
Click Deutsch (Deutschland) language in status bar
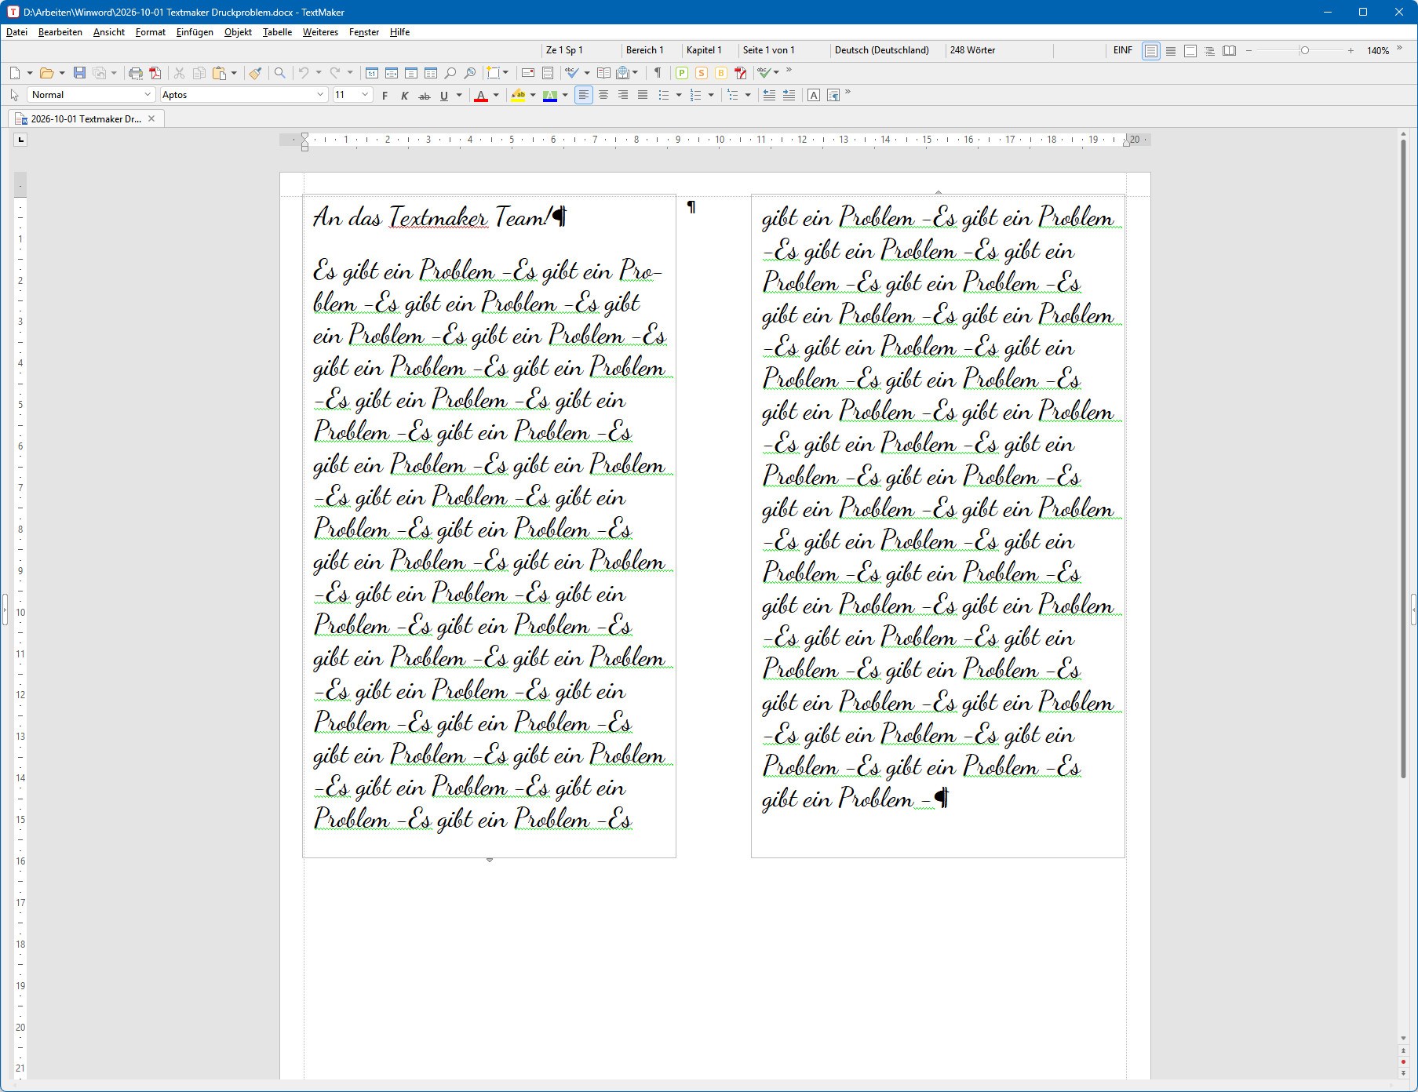point(881,50)
